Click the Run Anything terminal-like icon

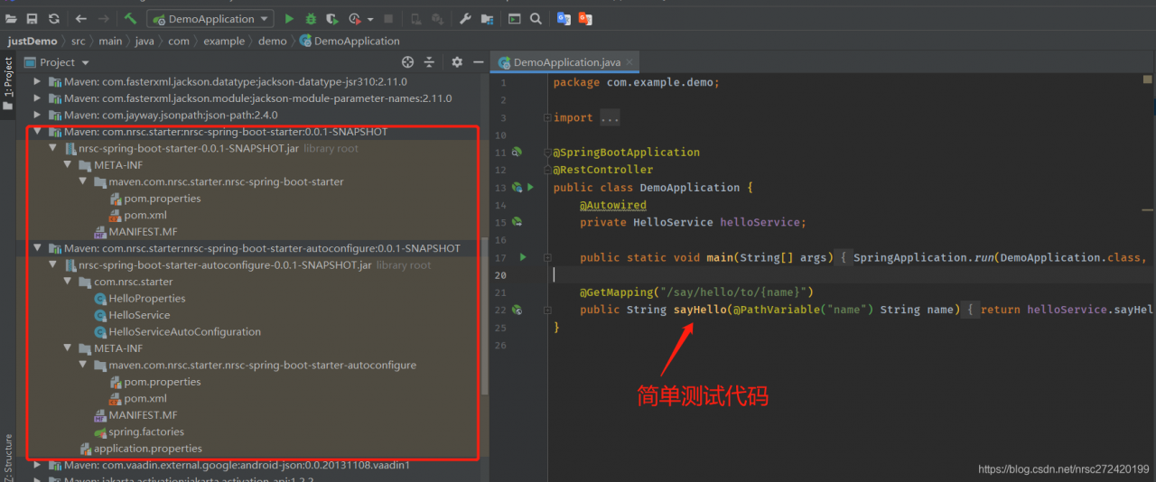pyautogui.click(x=514, y=18)
